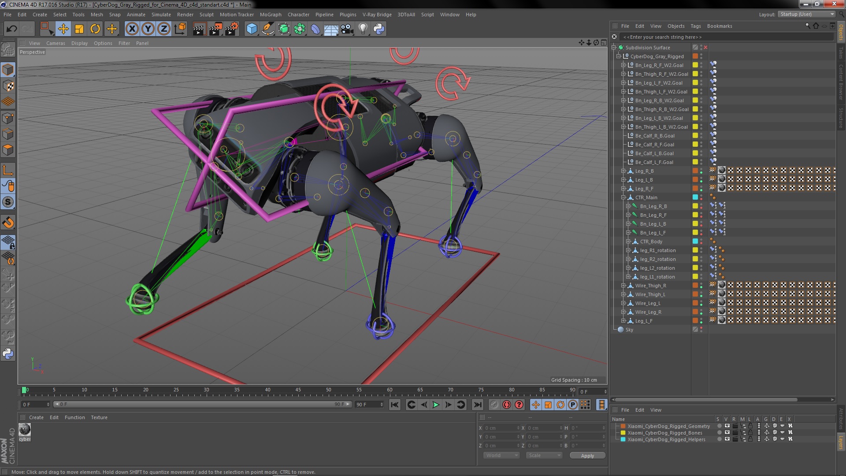Click the X position coordinate field
The height and width of the screenshot is (476, 846).
[x=501, y=428]
